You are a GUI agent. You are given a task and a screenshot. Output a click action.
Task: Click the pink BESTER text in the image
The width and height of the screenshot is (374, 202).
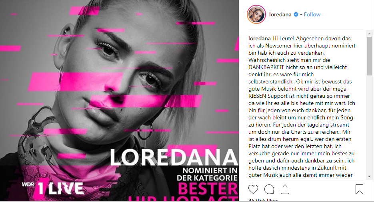point(208,189)
